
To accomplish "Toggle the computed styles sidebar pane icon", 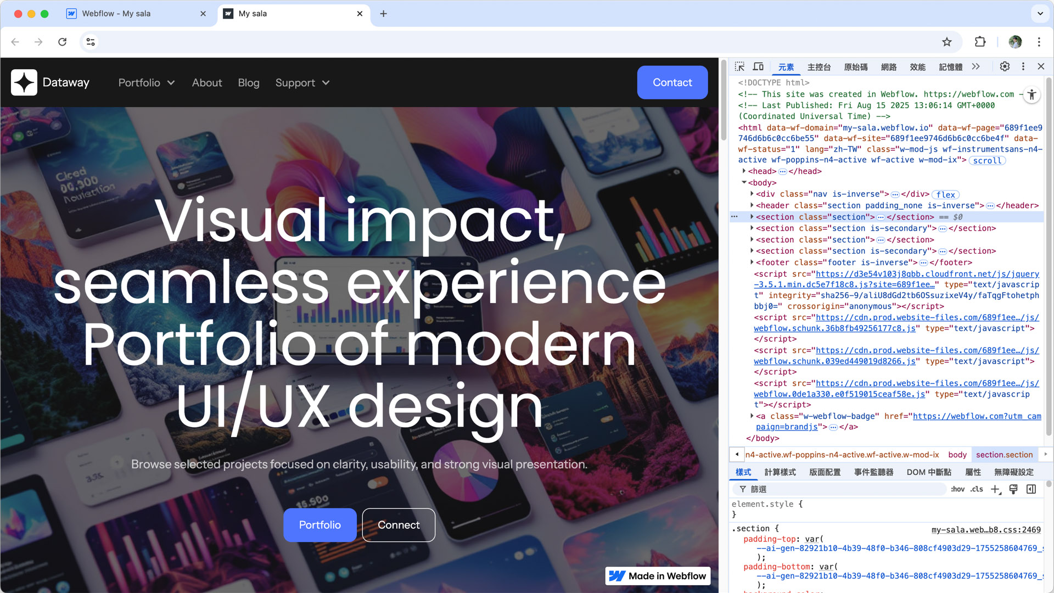I will [x=1031, y=489].
